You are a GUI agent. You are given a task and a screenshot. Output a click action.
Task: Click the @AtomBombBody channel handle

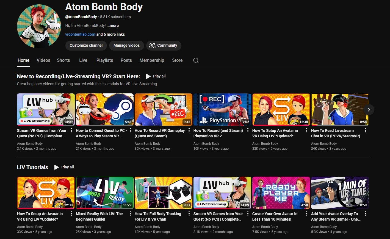(x=81, y=17)
